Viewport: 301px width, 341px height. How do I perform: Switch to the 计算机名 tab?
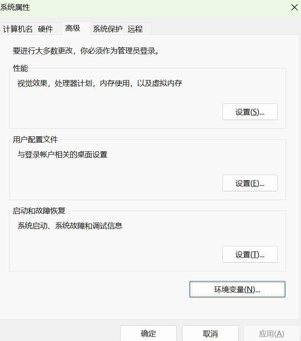click(x=17, y=29)
